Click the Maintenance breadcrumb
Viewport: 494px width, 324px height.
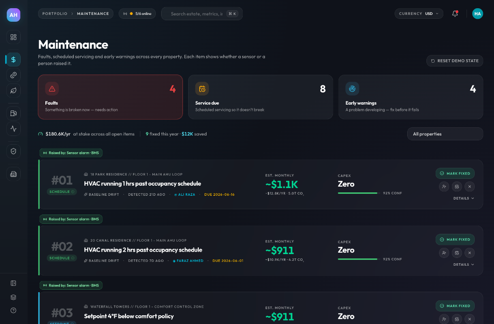tap(93, 13)
